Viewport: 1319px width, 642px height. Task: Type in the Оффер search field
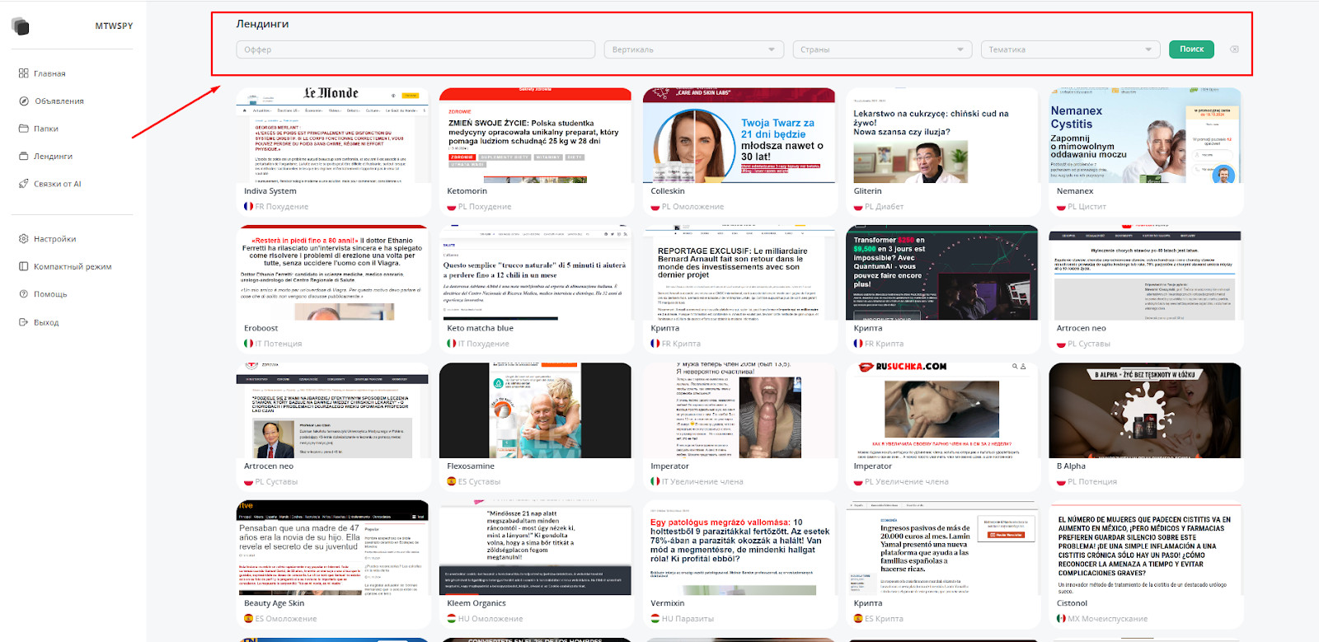pos(415,49)
